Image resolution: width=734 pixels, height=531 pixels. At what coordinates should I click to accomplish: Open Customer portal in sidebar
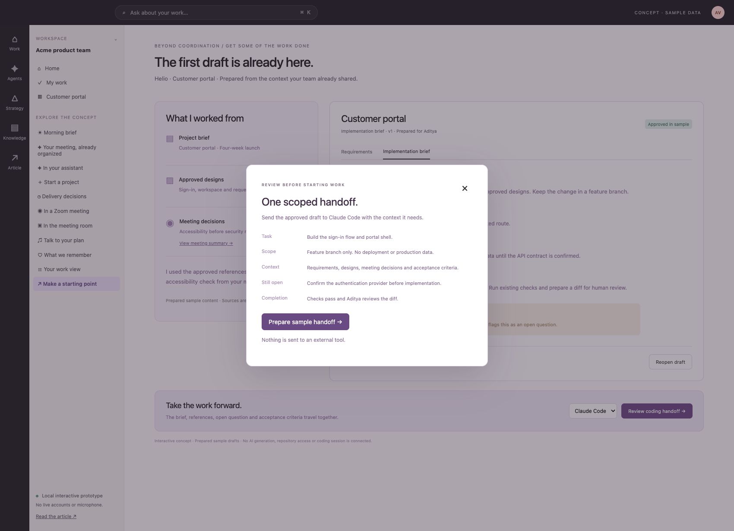76,97
